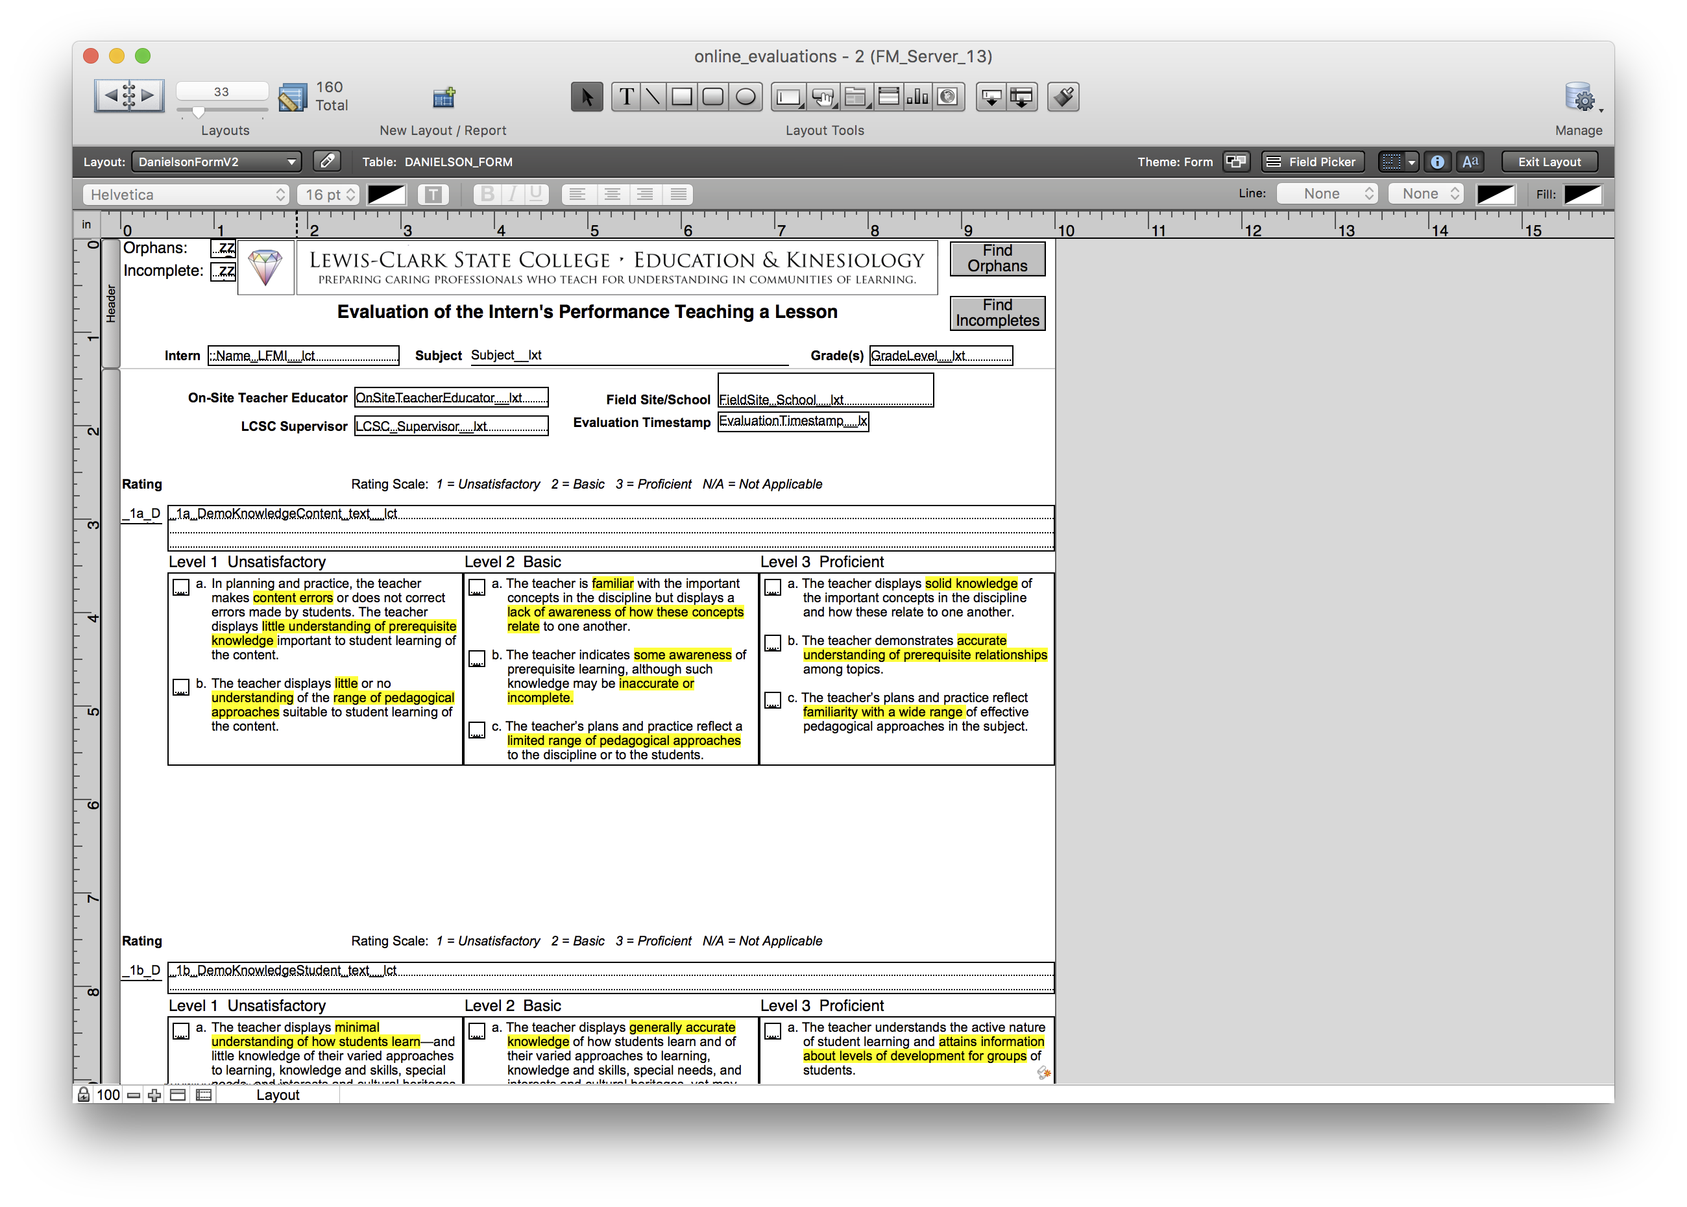The width and height of the screenshot is (1687, 1207).
Task: Check Level 2 item b some awareness checkbox
Action: [x=476, y=659]
